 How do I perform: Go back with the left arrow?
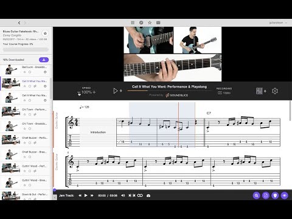point(19,23)
